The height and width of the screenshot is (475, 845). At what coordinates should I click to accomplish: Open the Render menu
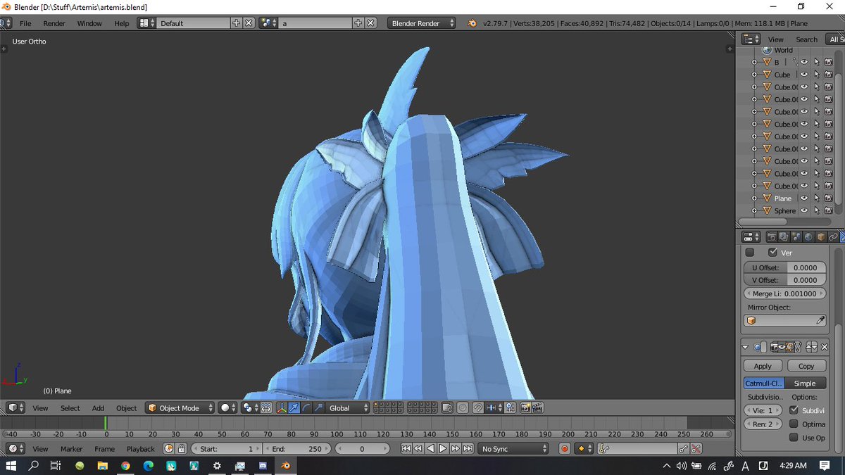tap(54, 23)
